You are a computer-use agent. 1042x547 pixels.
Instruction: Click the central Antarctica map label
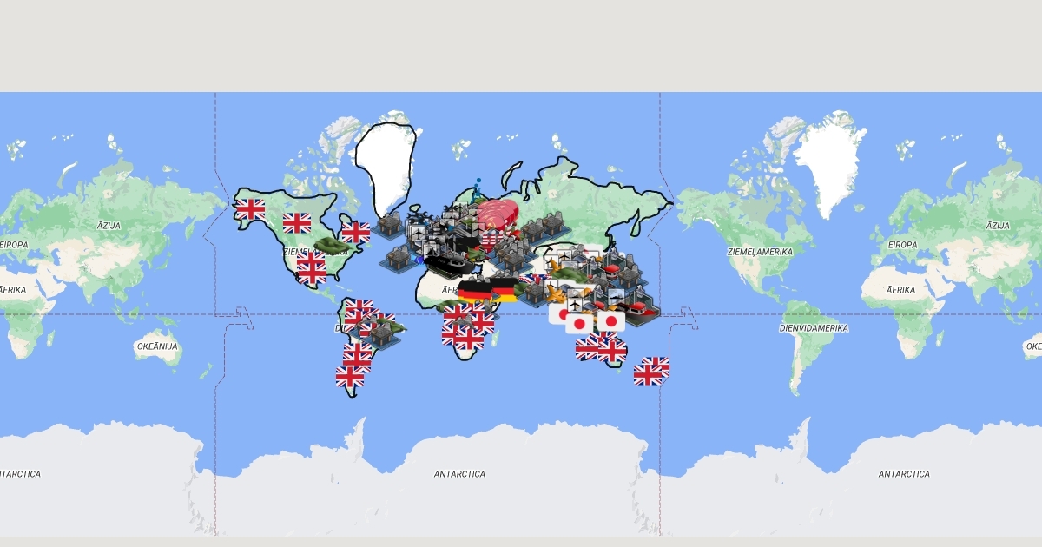coord(459,474)
